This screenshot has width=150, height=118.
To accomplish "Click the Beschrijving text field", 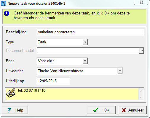I will click(x=90, y=32).
